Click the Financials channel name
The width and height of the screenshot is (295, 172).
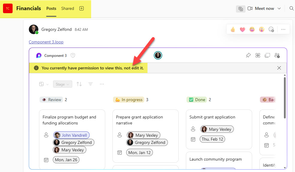click(x=28, y=8)
